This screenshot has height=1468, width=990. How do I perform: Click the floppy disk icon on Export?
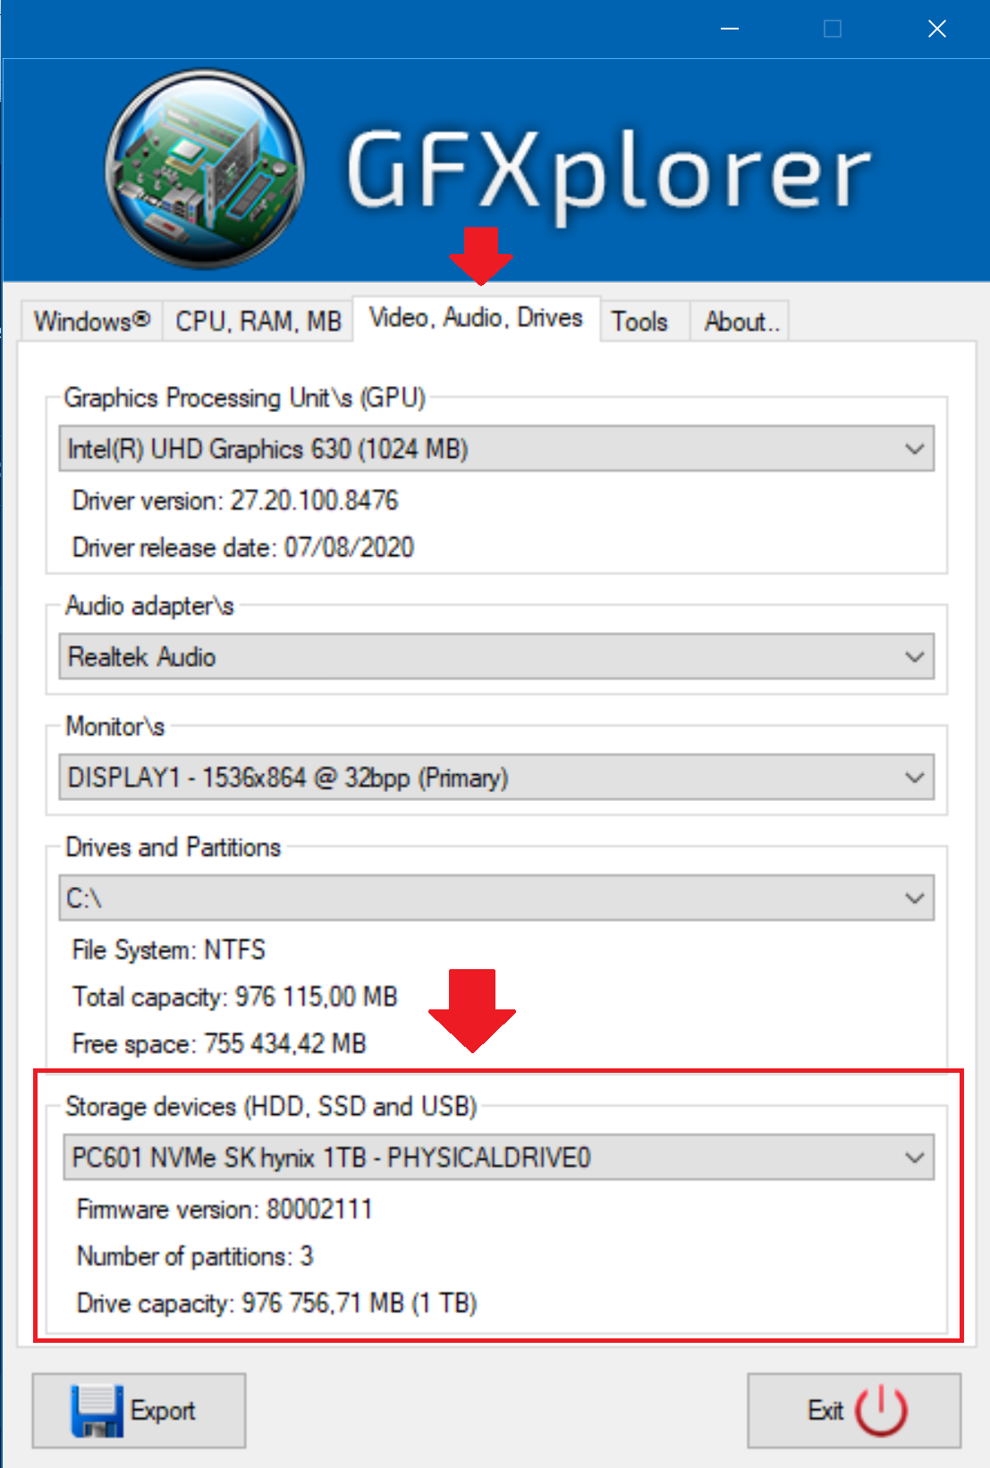97,1411
